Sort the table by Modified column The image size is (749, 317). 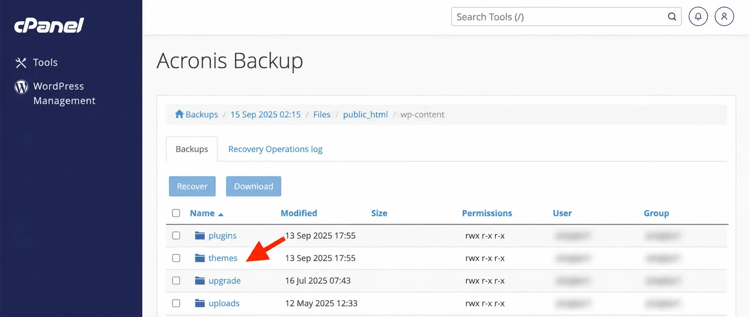click(299, 213)
